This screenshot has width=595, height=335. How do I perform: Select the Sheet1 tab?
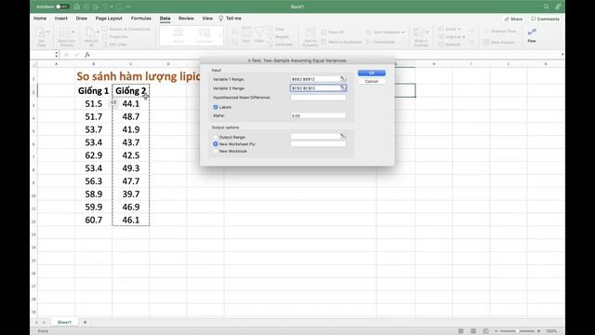[x=64, y=322]
